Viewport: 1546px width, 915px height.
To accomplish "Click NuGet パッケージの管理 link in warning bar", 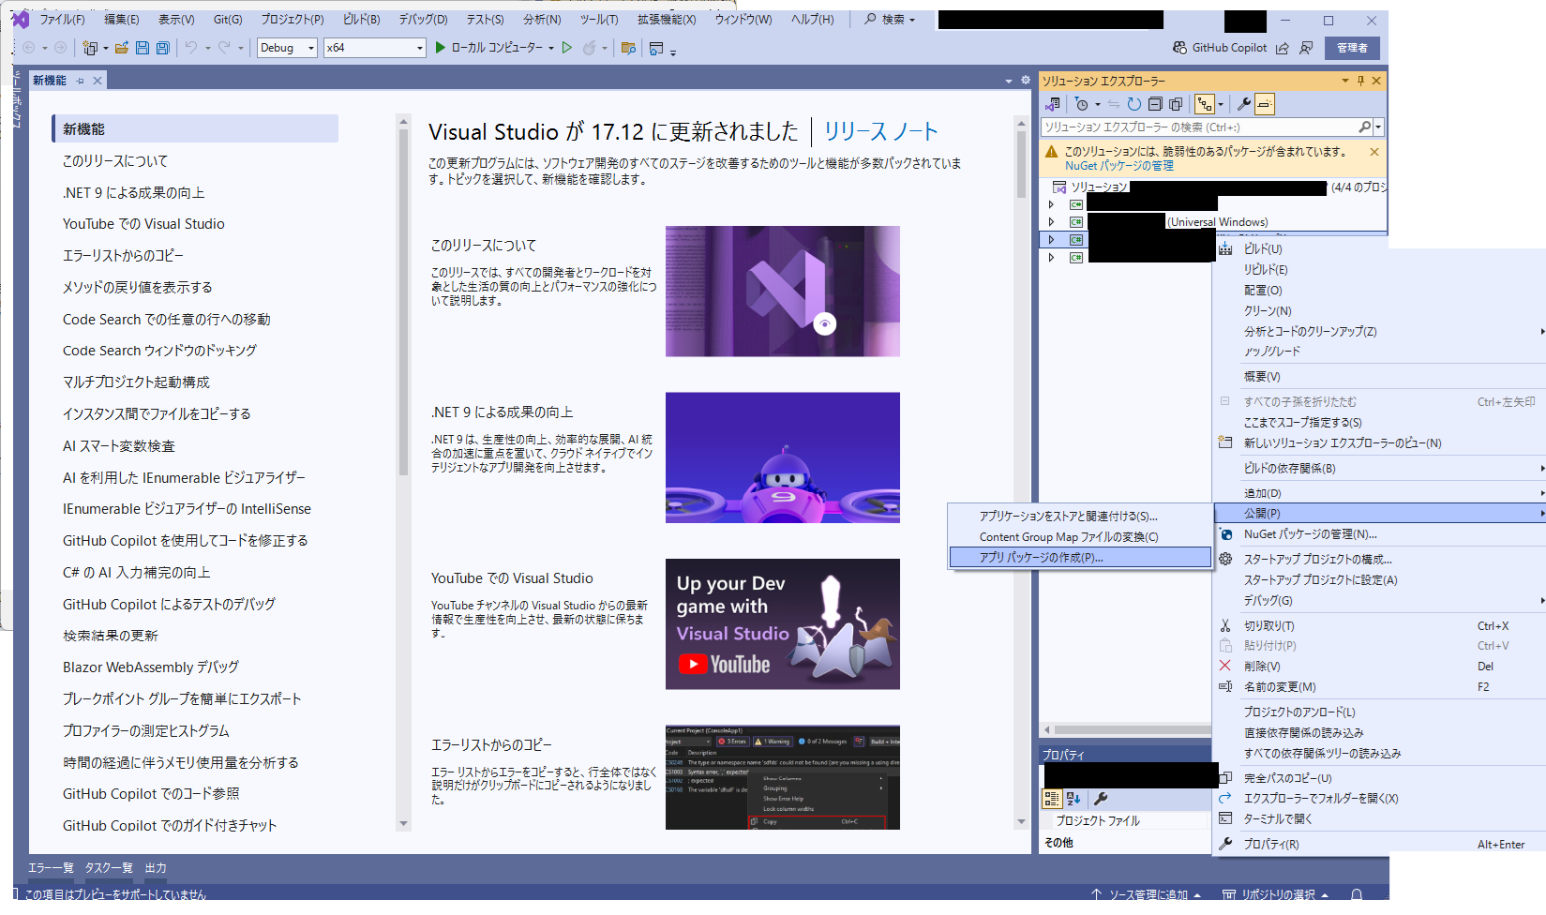I will coord(1118,166).
